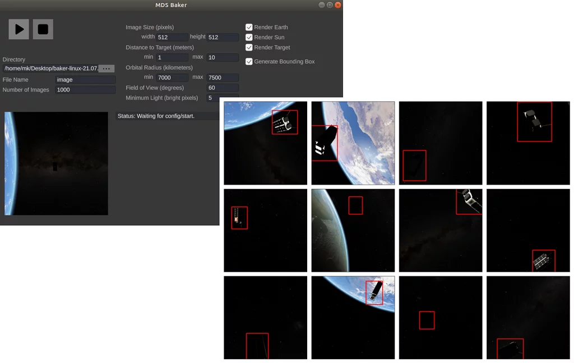Edit the Field of View degrees field
Viewport: 574px width, 363px height.
point(223,88)
